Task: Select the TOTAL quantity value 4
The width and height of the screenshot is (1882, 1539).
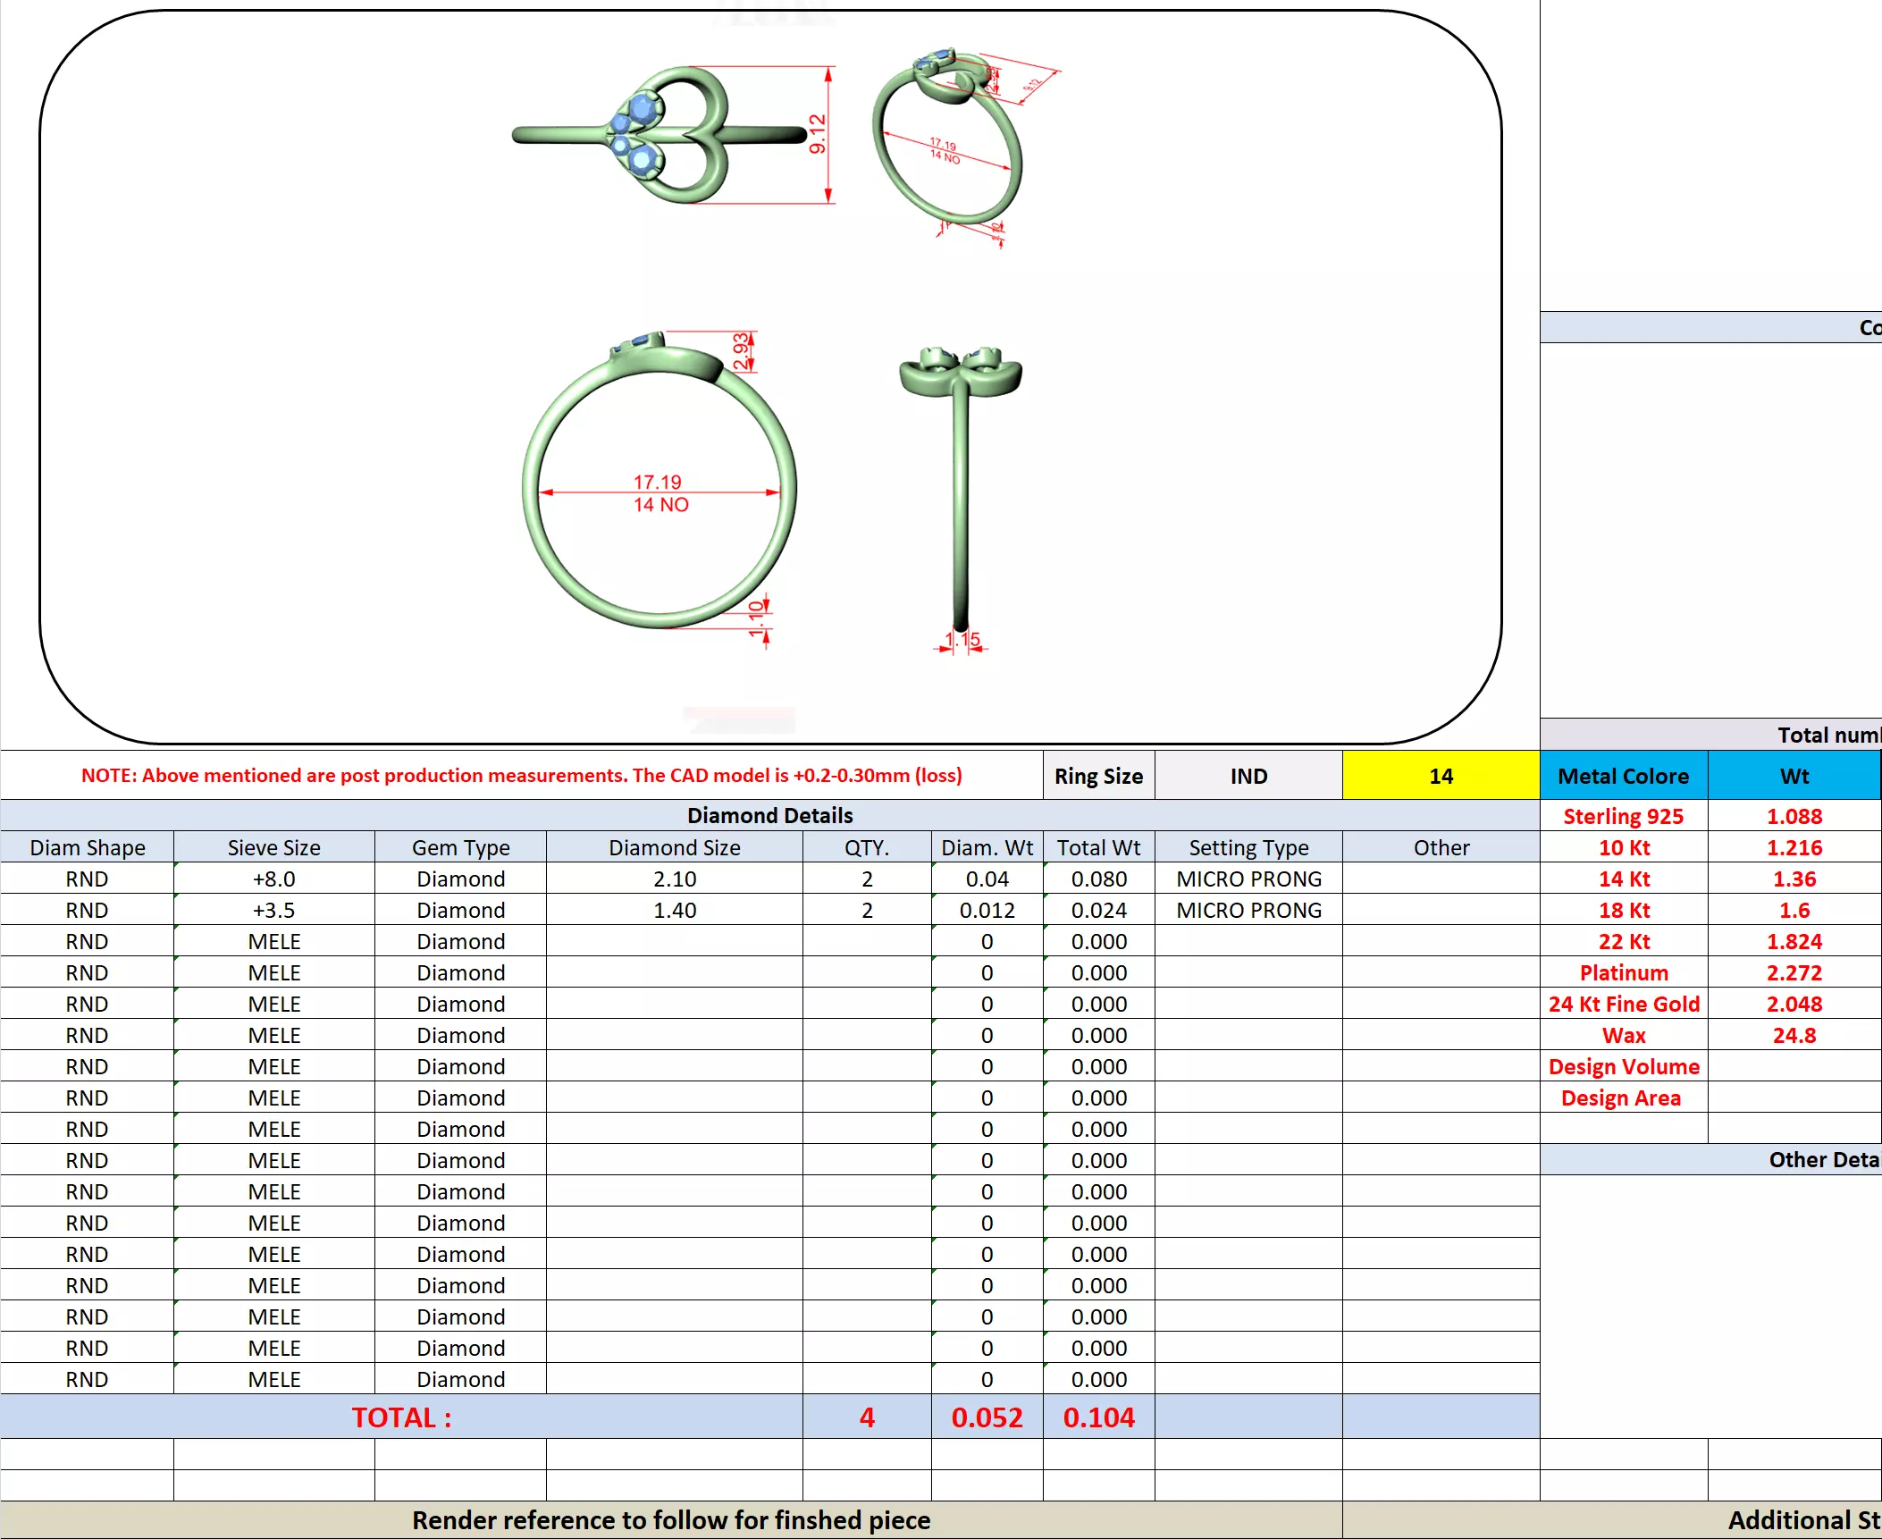Action: (866, 1417)
